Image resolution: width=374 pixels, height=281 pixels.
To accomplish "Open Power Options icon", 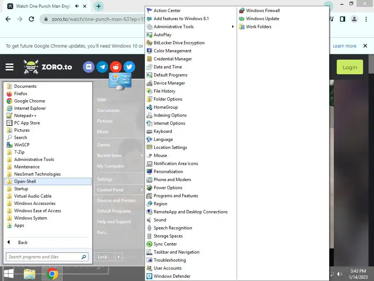I will pyautogui.click(x=149, y=188).
